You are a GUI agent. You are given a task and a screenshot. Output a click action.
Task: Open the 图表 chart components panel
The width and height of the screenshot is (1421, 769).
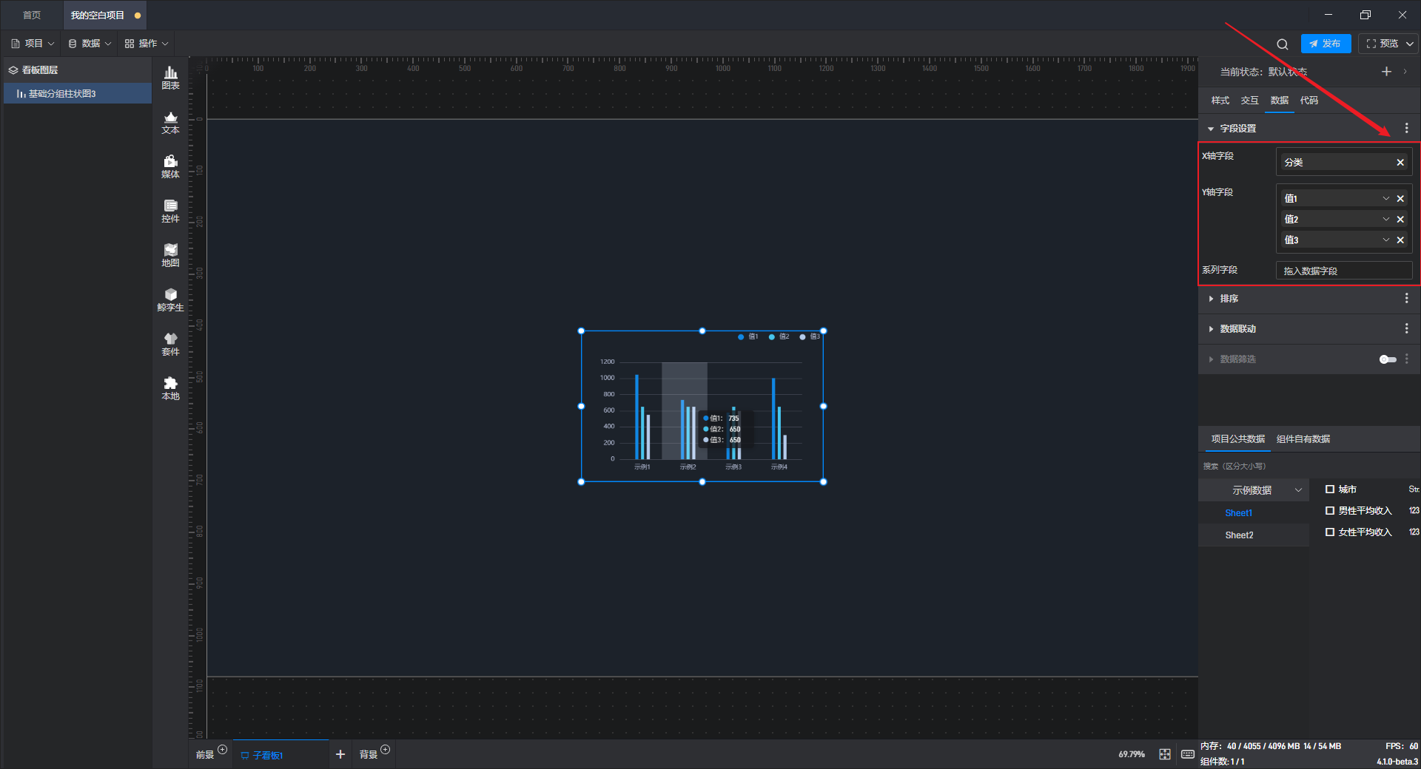[x=170, y=78]
